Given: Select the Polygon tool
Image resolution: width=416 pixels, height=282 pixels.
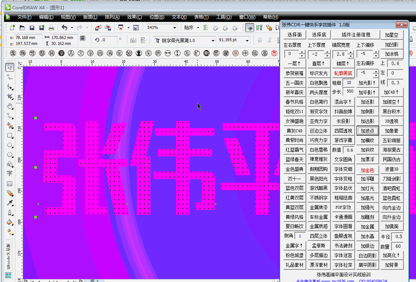Looking at the screenshot, I should [x=10, y=155].
